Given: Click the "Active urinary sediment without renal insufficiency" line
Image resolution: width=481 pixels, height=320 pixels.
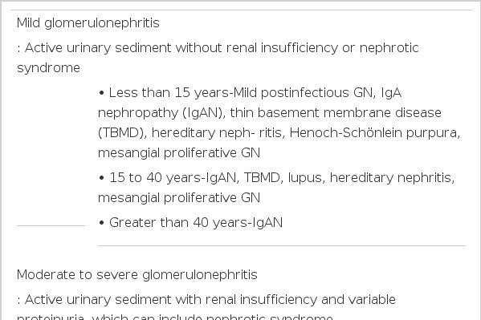Looking at the screenshot, I should coord(218,48).
